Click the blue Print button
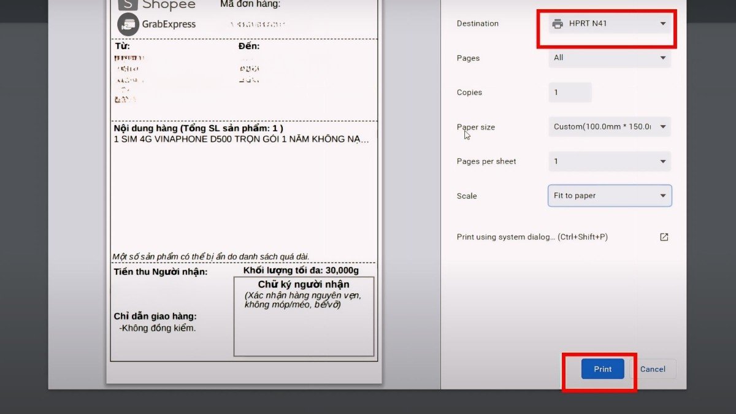 click(x=602, y=369)
